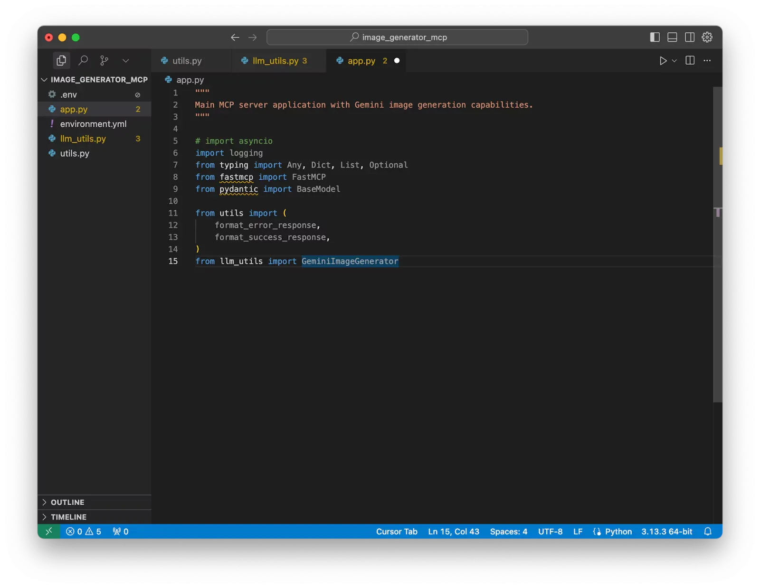Click the vertical editor scrollbar
Image resolution: width=760 pixels, height=588 pixels.
[x=717, y=244]
